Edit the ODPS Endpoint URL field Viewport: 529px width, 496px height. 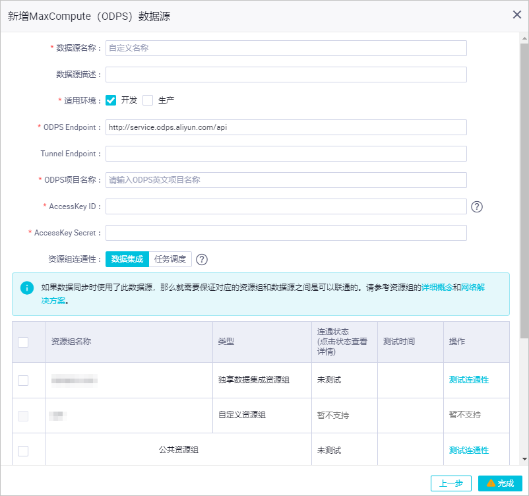pos(286,127)
